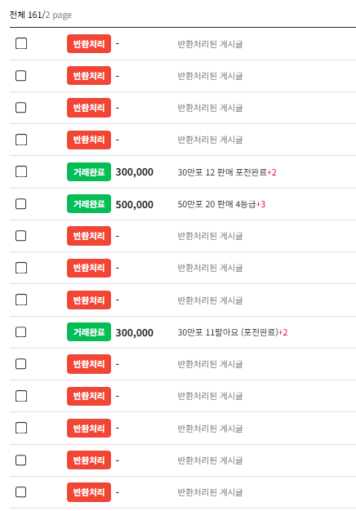Tick the checkbox of the last listed row
This screenshot has height=511, width=356.
[21, 491]
